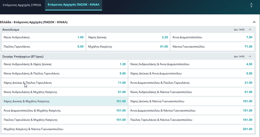Screen dimensions: 260x137
Task: Pick Μιχάλης Κατρίνης at 51.00
Action: point(128,47)
